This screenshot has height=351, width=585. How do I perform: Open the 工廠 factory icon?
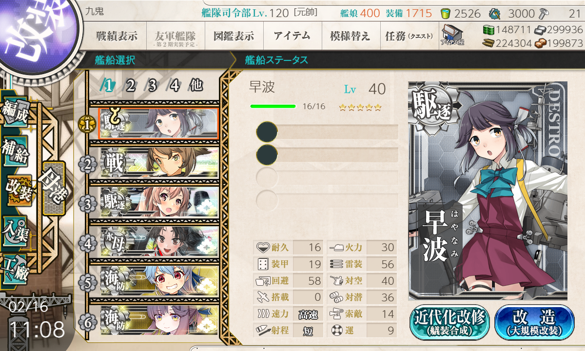[15, 267]
